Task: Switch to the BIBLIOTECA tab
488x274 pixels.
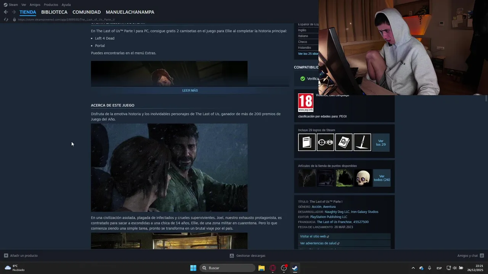Action: coord(54,12)
